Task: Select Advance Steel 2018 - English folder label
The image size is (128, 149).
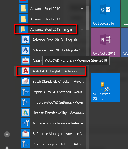Action: pos(52,30)
